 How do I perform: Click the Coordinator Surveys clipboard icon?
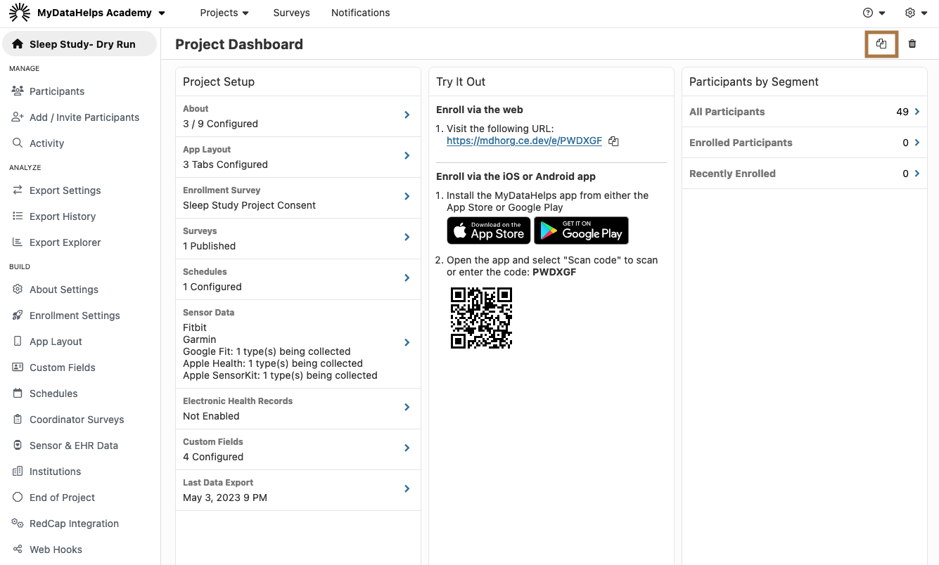18,419
